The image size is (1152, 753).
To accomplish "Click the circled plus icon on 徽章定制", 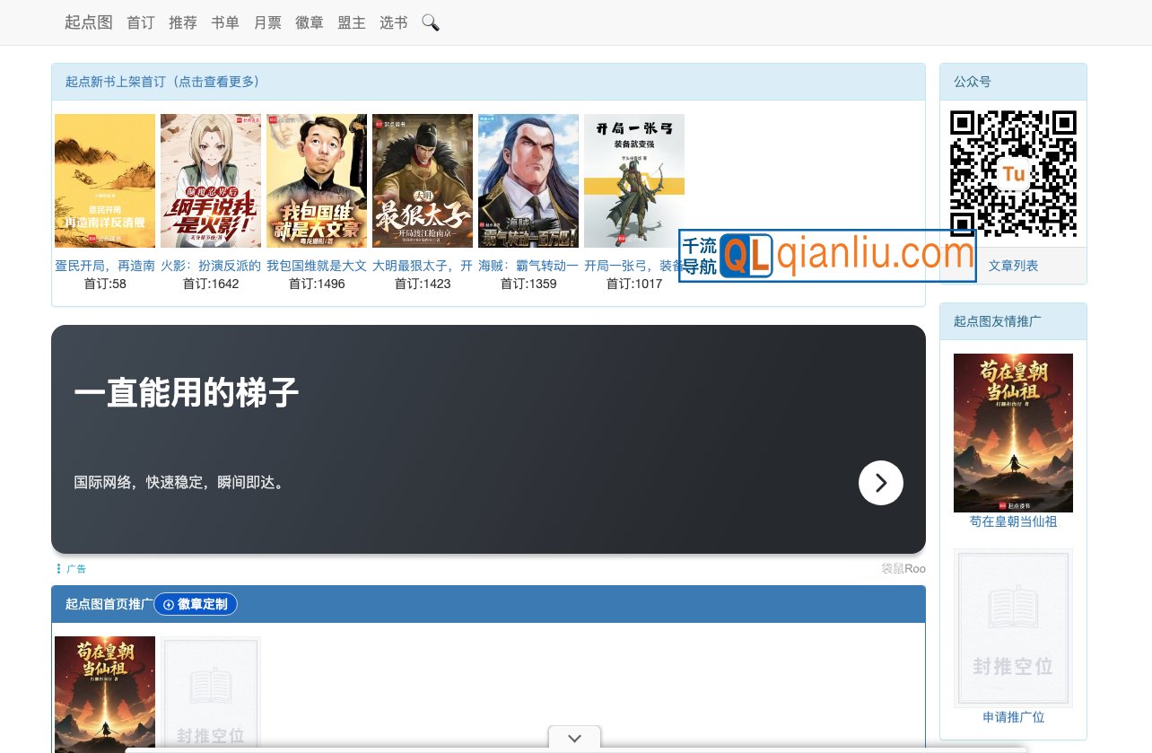I will pyautogui.click(x=167, y=604).
